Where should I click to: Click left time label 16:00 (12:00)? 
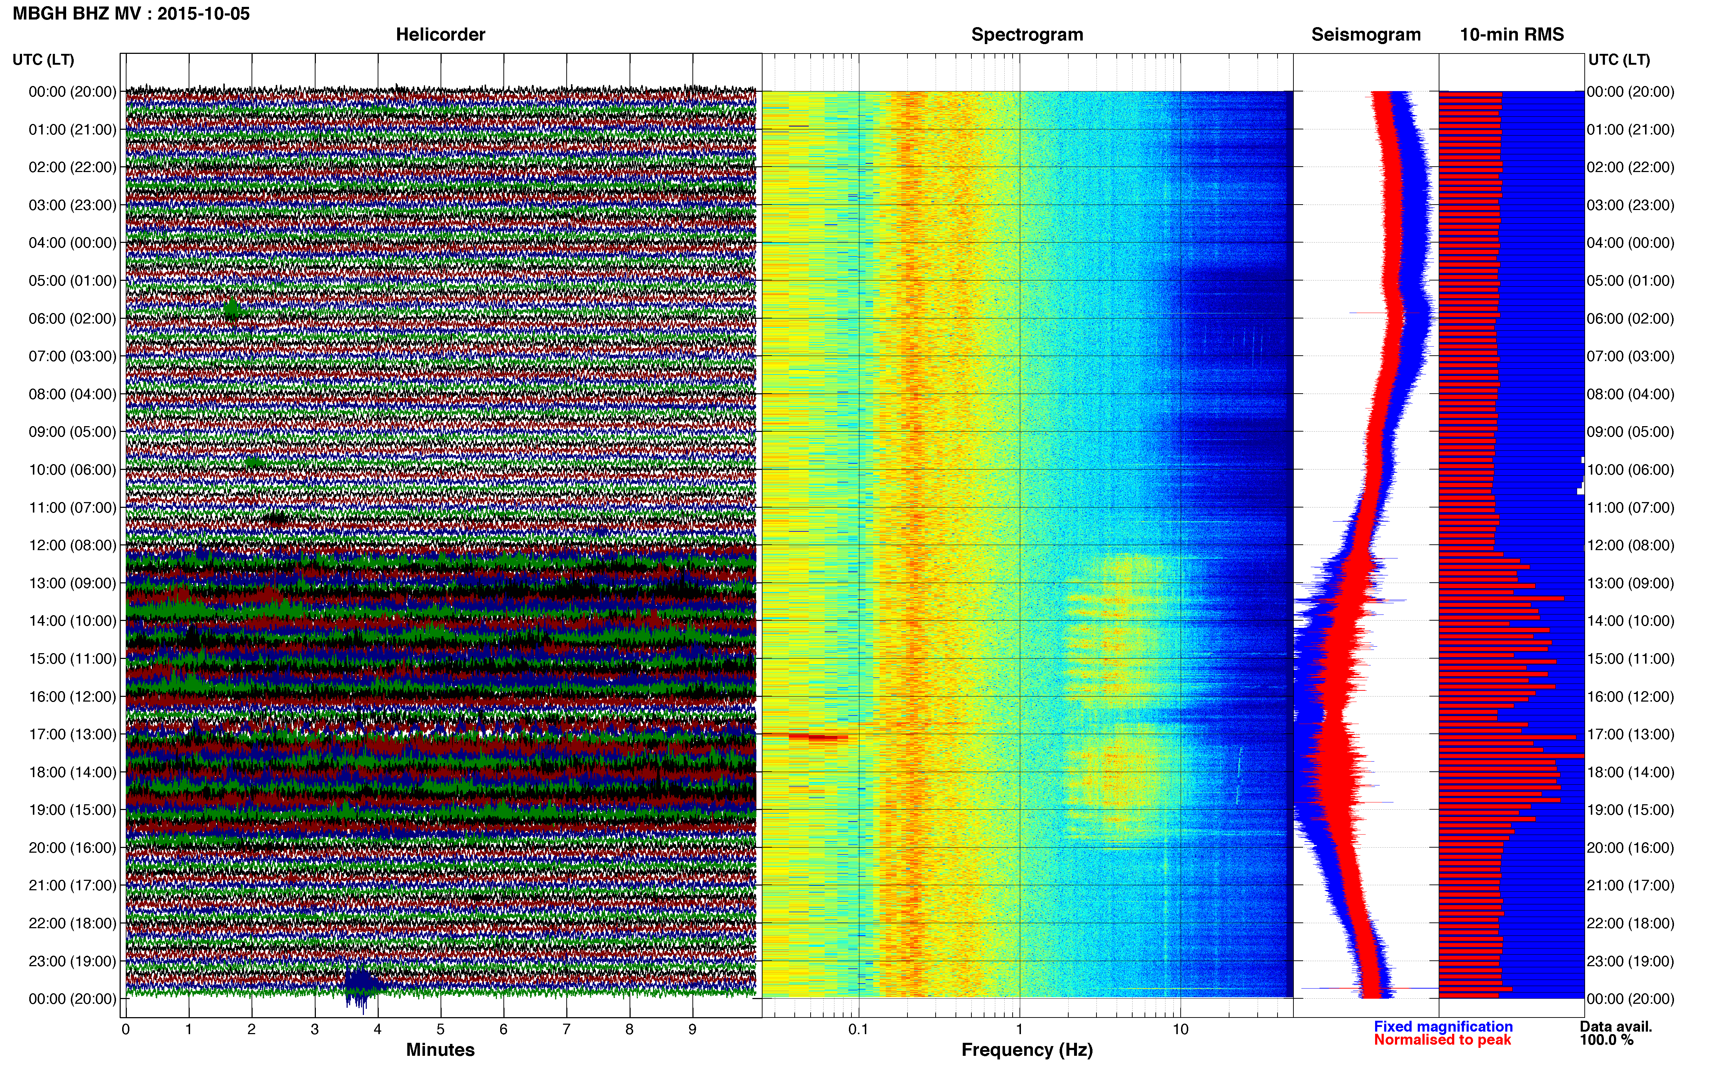[x=72, y=696]
